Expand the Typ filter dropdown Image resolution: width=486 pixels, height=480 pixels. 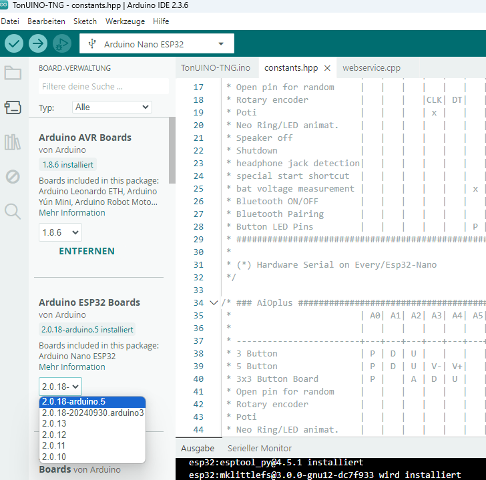tap(111, 107)
